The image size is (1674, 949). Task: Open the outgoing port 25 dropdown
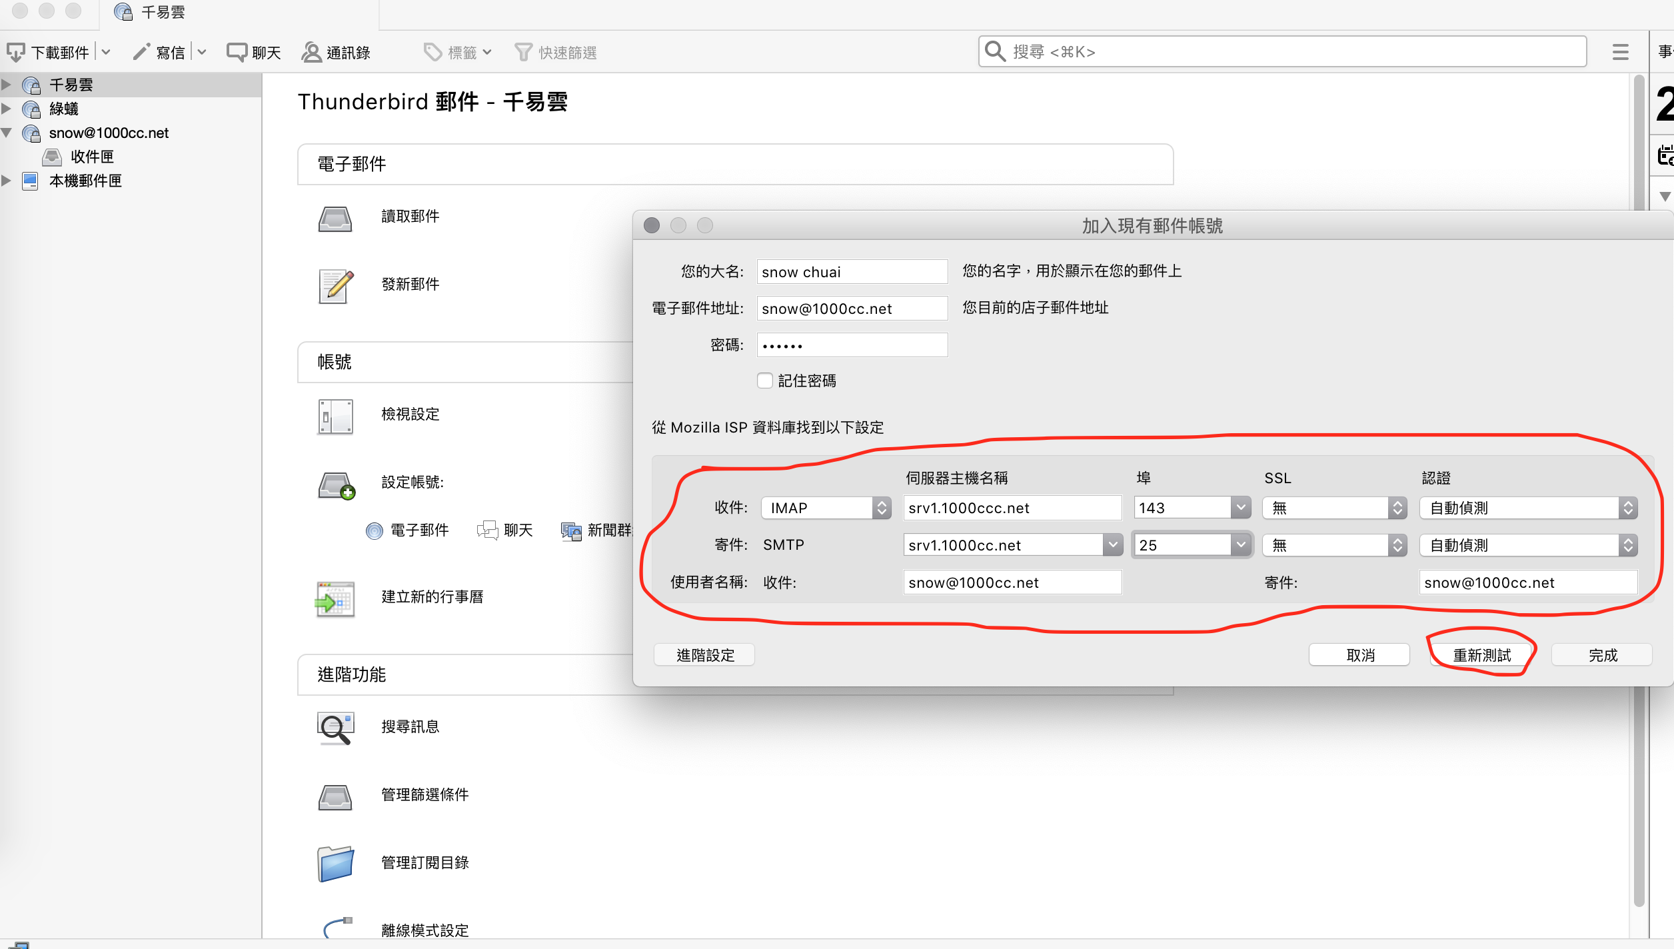click(x=1241, y=545)
